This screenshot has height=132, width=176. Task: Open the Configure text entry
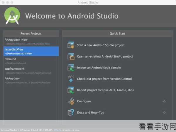point(84,101)
